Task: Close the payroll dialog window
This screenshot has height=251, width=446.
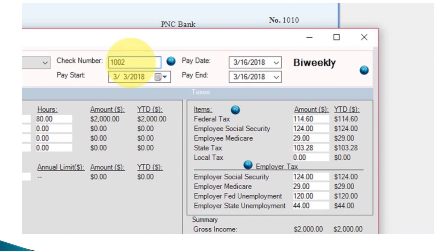Action: tap(364, 37)
